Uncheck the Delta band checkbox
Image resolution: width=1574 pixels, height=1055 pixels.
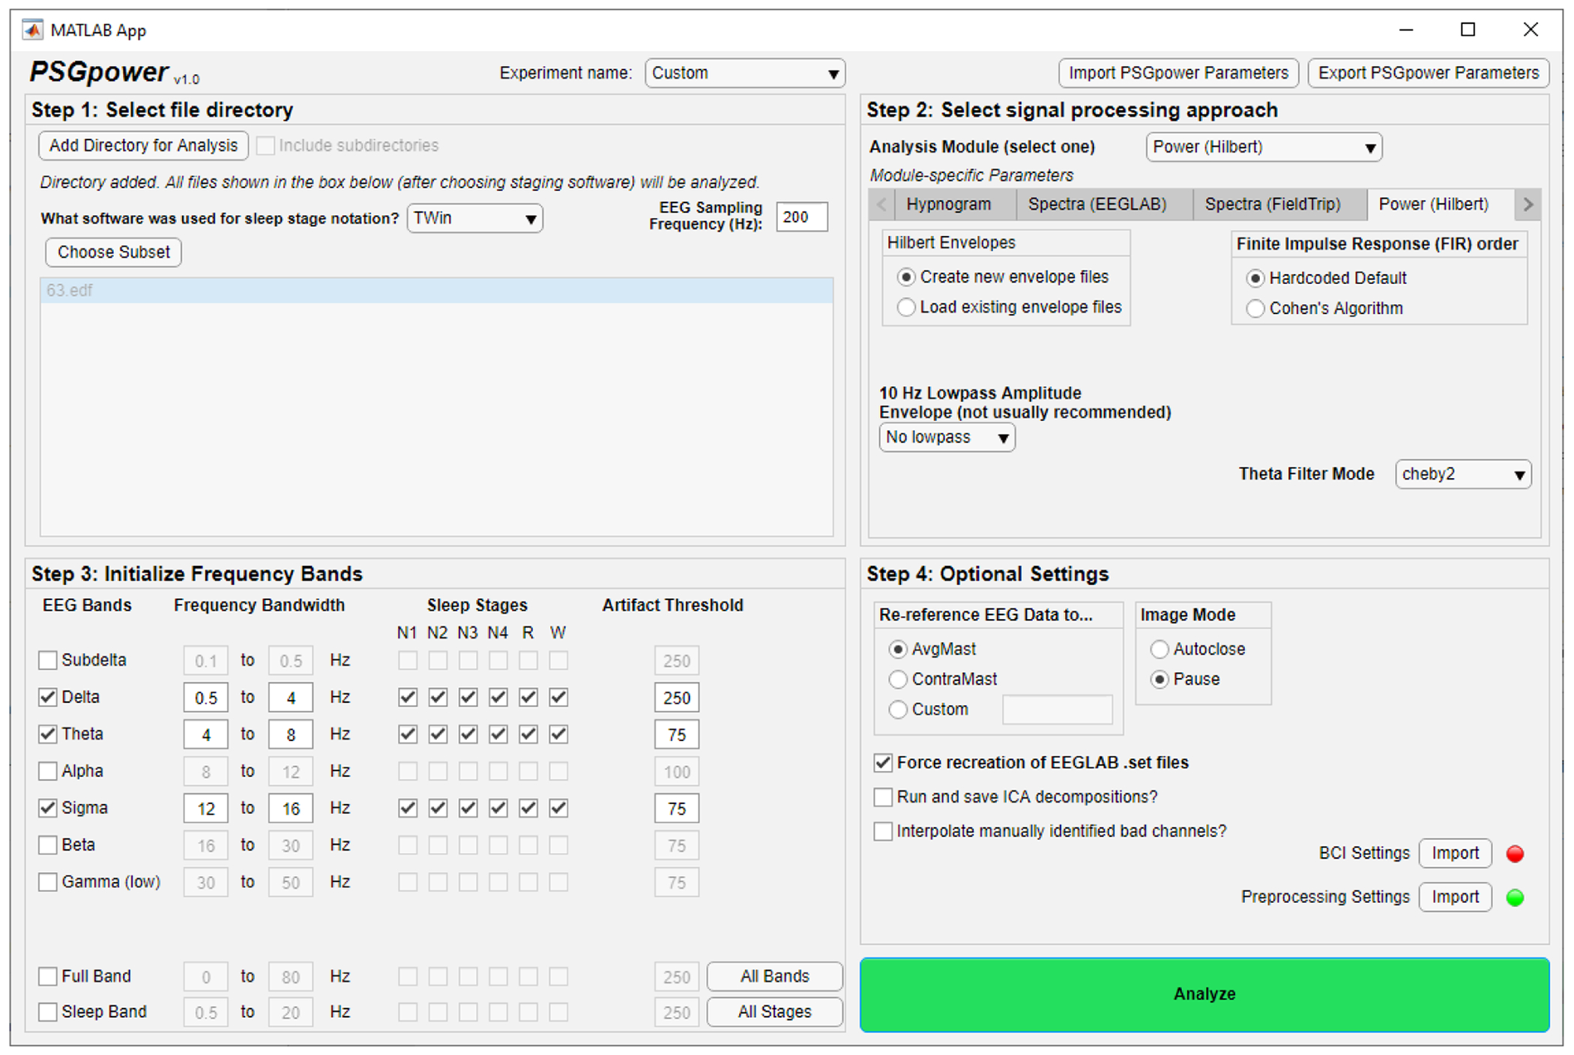(x=48, y=697)
